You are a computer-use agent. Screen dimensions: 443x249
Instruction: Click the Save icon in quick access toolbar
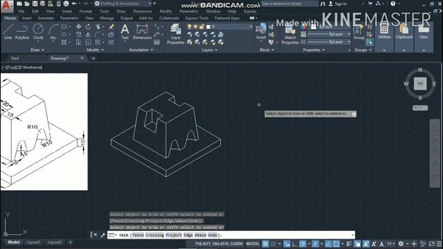pyautogui.click(x=35, y=3)
